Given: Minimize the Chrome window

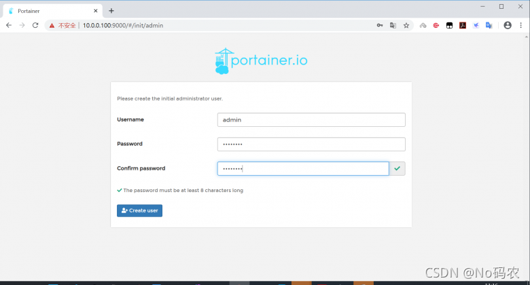Looking at the screenshot, I should [x=482, y=6].
